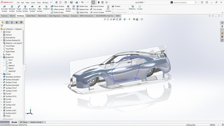
Task: Click the filter icon above the tree
Action: tap(2, 26)
